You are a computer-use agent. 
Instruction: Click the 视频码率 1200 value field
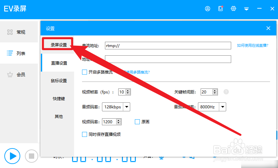[109, 122]
